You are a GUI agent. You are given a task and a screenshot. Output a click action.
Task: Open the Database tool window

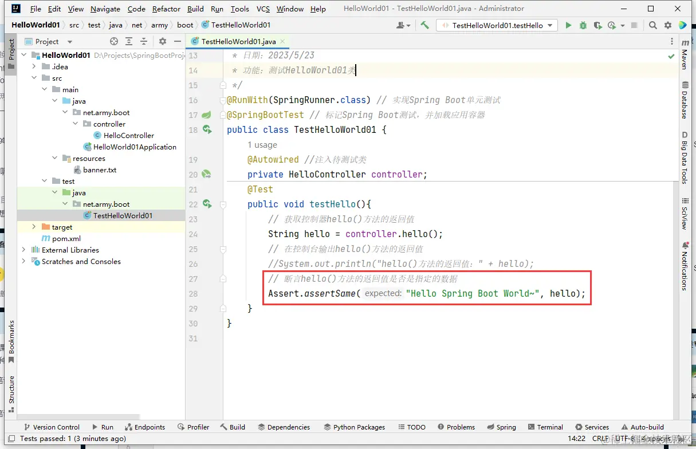pos(685,100)
